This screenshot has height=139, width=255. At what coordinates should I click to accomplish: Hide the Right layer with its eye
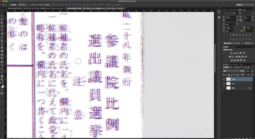tap(224, 79)
